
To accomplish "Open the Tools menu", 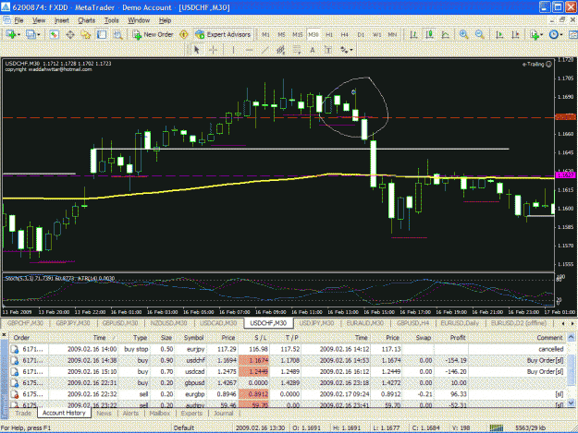I will coord(111,20).
